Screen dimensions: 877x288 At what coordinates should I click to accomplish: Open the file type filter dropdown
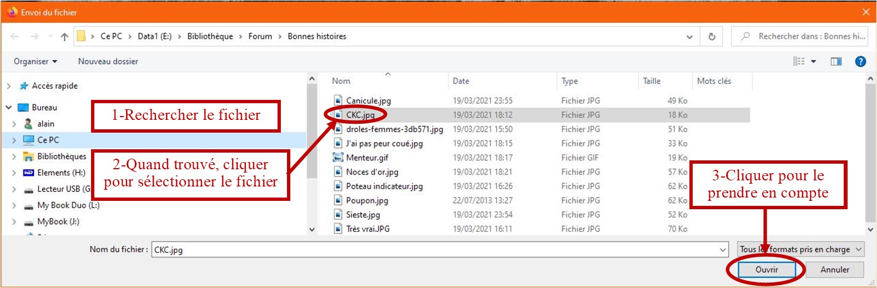tap(800, 250)
